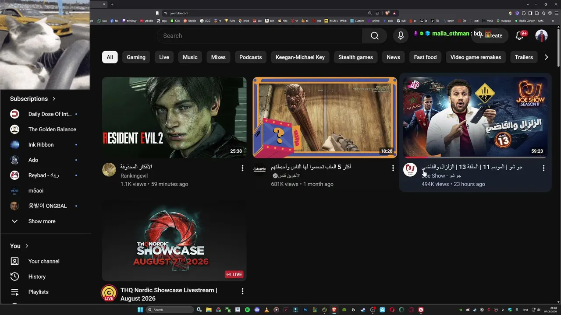This screenshot has width=561, height=315.
Task: Select the Fast food chip
Action: [x=425, y=57]
